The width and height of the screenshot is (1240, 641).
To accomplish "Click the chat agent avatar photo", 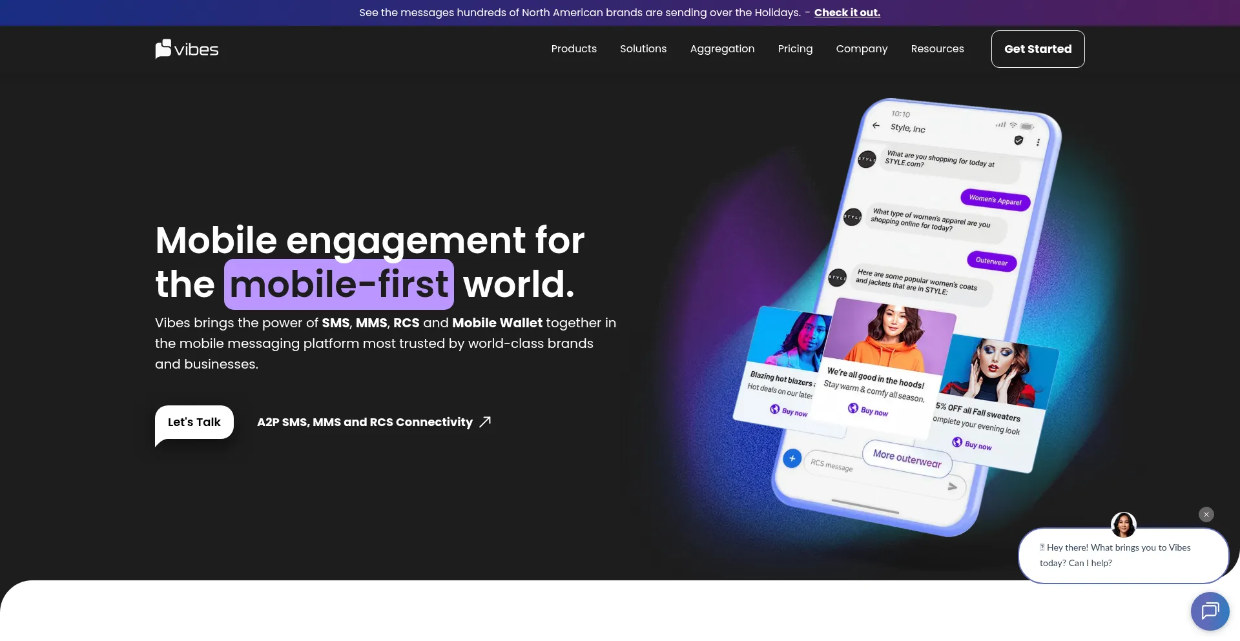I will 1123,525.
